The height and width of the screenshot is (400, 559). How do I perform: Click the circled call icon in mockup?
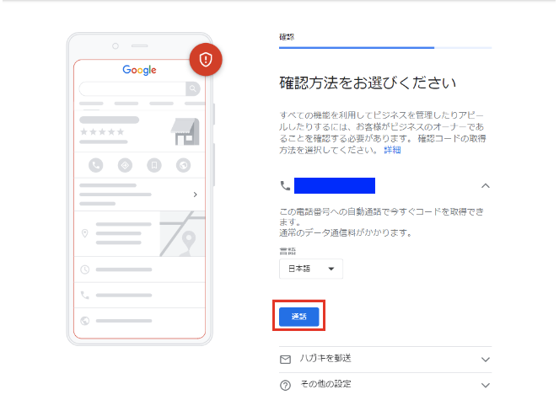point(95,165)
